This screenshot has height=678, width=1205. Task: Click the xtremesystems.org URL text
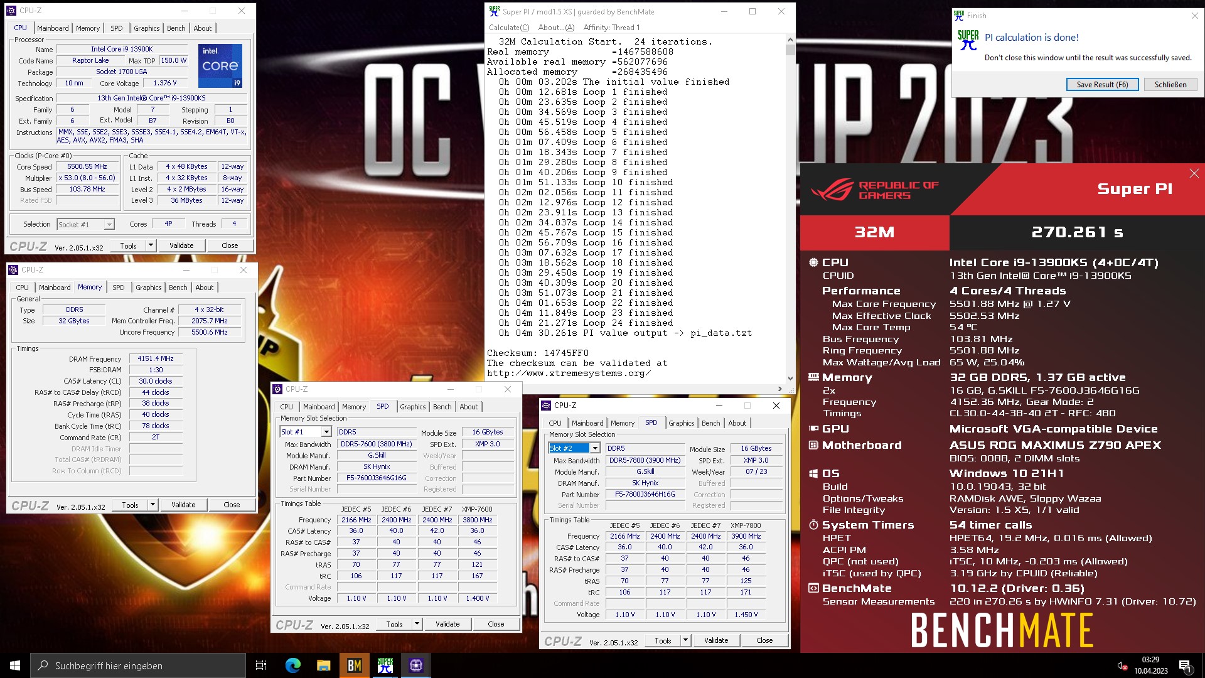(569, 374)
